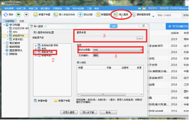Click 更新题录信息 toolbar icon
Viewport: 189px width, 120px height.
134,15
